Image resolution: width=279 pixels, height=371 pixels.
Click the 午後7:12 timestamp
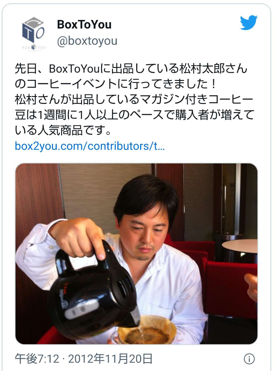point(37,359)
